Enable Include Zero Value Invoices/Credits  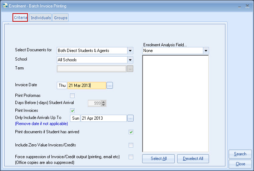tap(131, 145)
